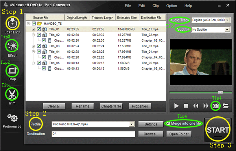Screen dimensions: 236x151
Task: Click the Clear all button
Action: tap(54, 106)
